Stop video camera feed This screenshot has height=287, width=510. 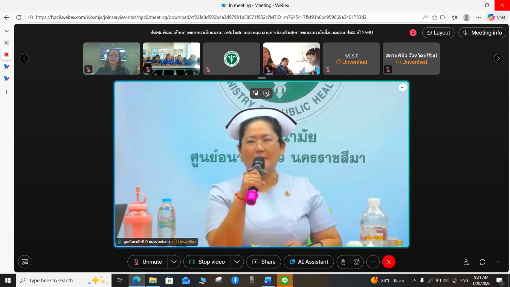(207, 262)
